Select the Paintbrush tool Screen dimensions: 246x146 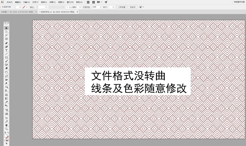click(x=7, y=61)
